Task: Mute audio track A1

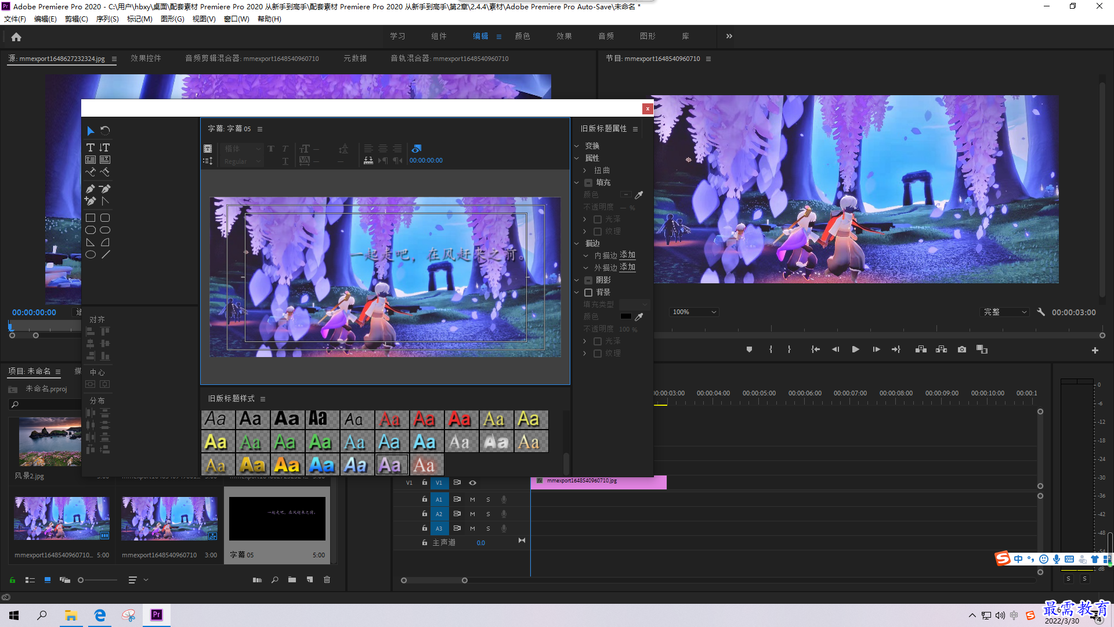Action: [x=472, y=499]
